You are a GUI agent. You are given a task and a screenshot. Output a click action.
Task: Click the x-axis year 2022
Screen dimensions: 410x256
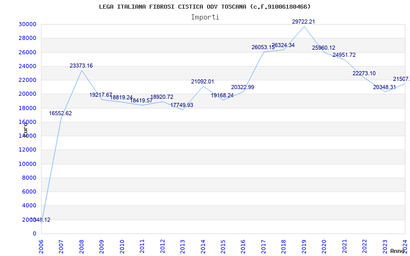pyautogui.click(x=364, y=246)
